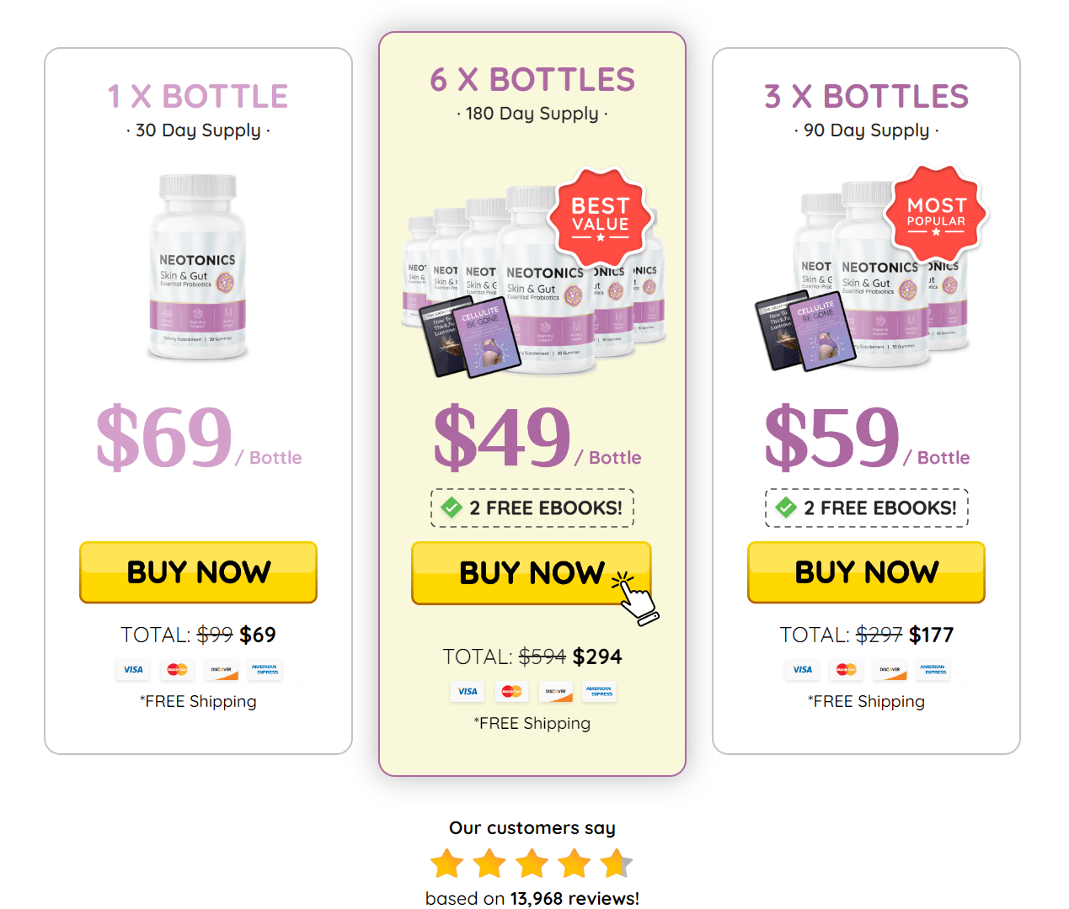This screenshot has height=909, width=1069.
Task: Click the half-filled fifth rating star
Action: click(617, 864)
